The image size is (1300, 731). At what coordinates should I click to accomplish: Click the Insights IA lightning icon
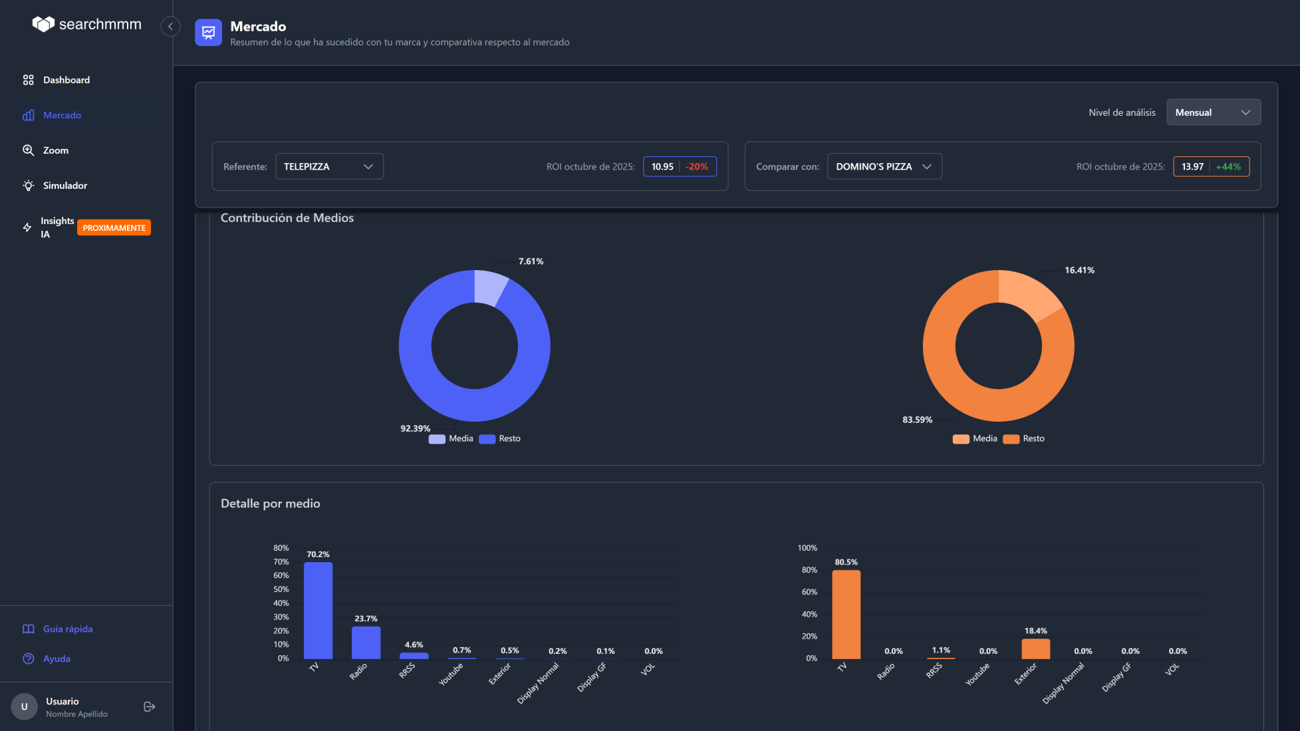27,227
